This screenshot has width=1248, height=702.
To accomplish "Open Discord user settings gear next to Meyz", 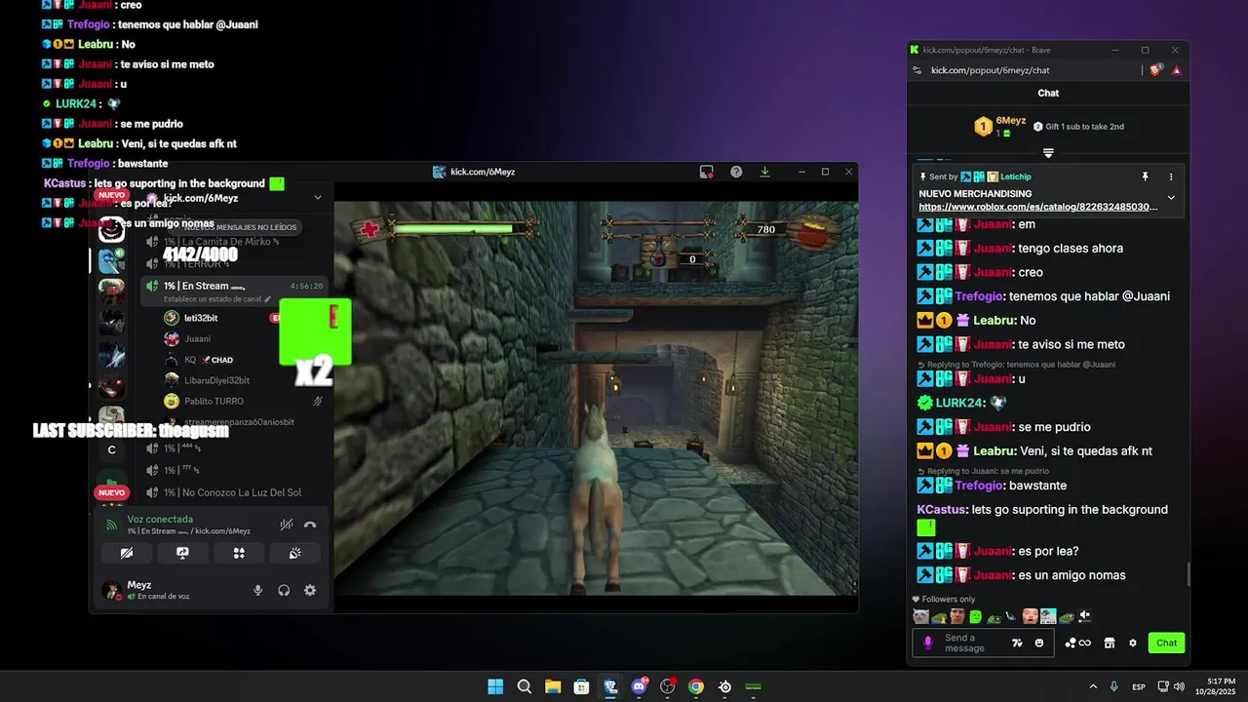I will [x=310, y=590].
